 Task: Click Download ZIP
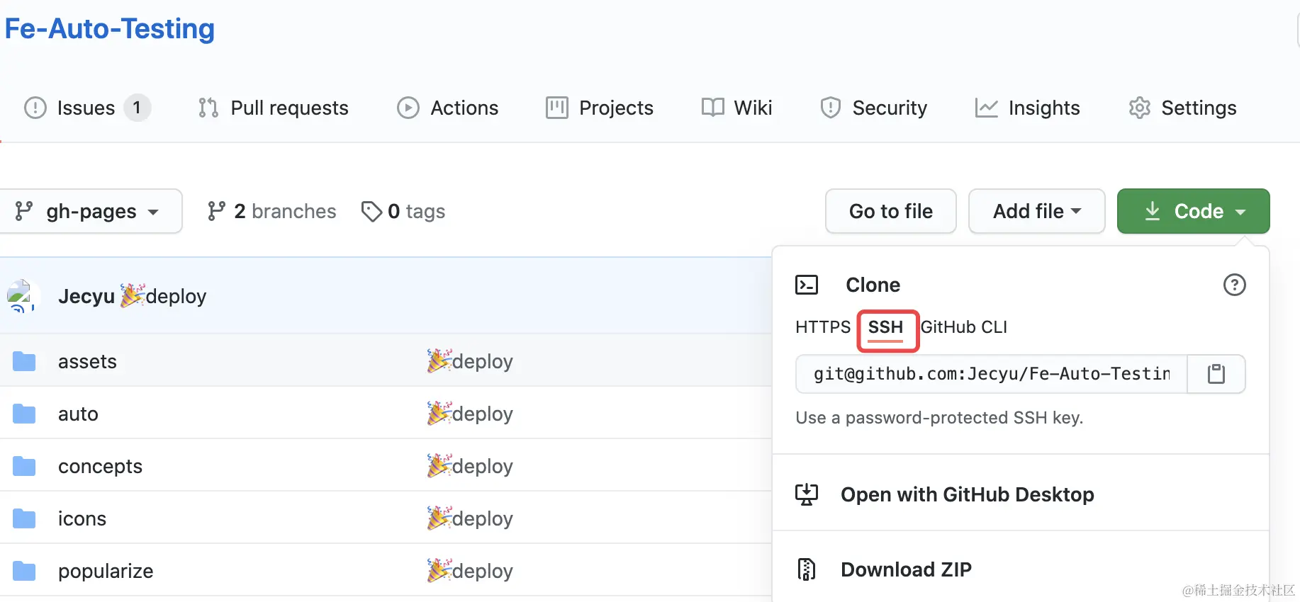pyautogui.click(x=906, y=569)
